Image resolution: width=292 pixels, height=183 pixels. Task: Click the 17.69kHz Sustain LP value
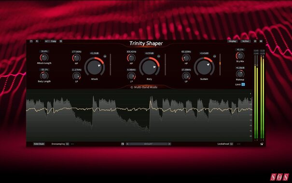click(x=186, y=70)
